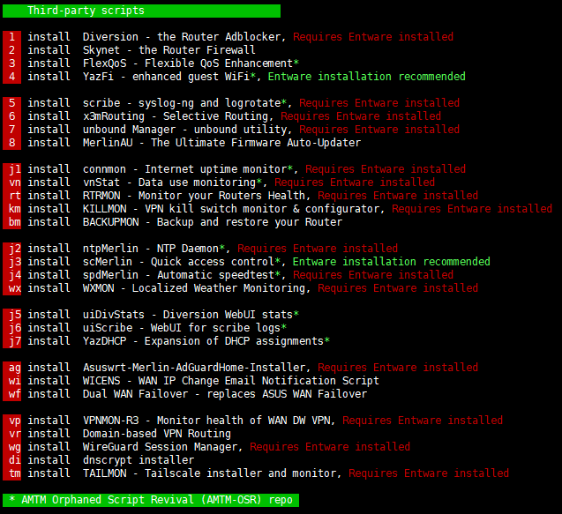Click the red key badge 1 for Diversion
The width and height of the screenshot is (562, 514).
(11, 37)
